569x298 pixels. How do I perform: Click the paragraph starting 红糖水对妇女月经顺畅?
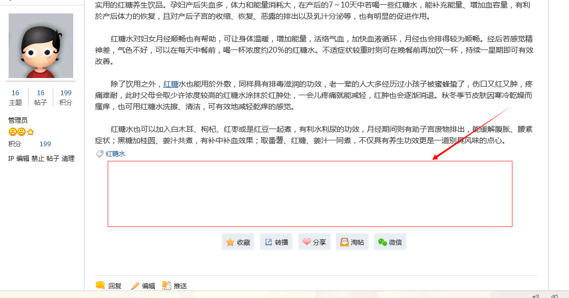(x=314, y=50)
